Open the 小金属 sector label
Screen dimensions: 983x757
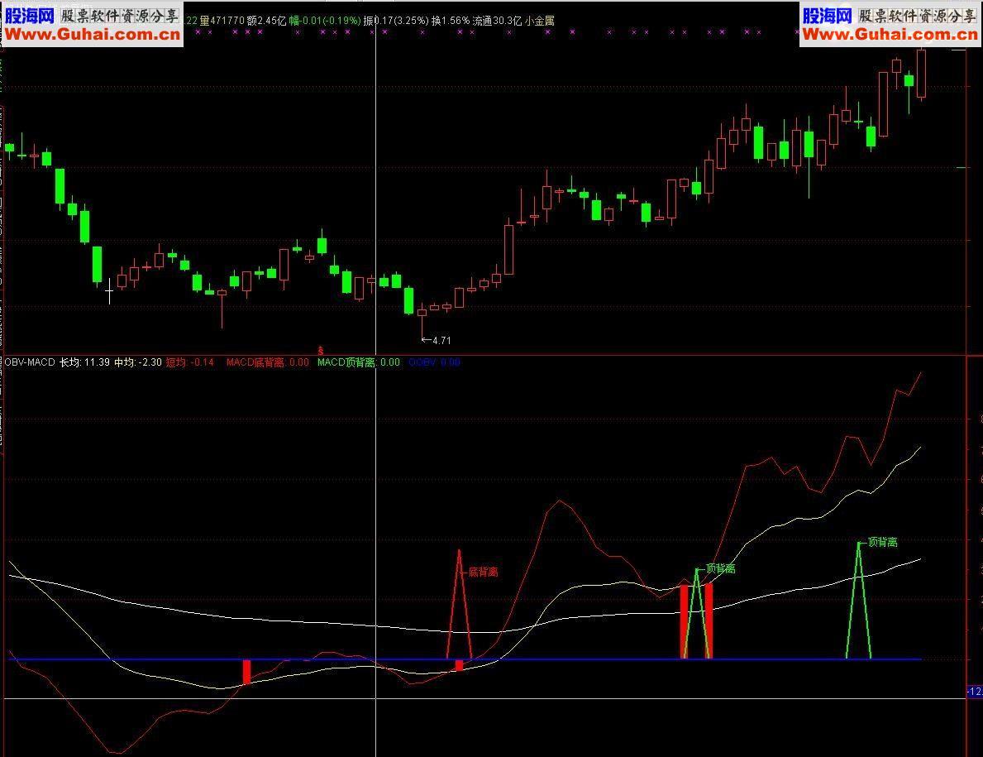(540, 21)
